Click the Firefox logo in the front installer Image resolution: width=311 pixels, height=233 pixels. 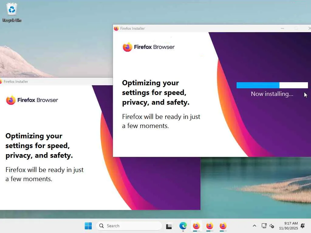point(127,47)
